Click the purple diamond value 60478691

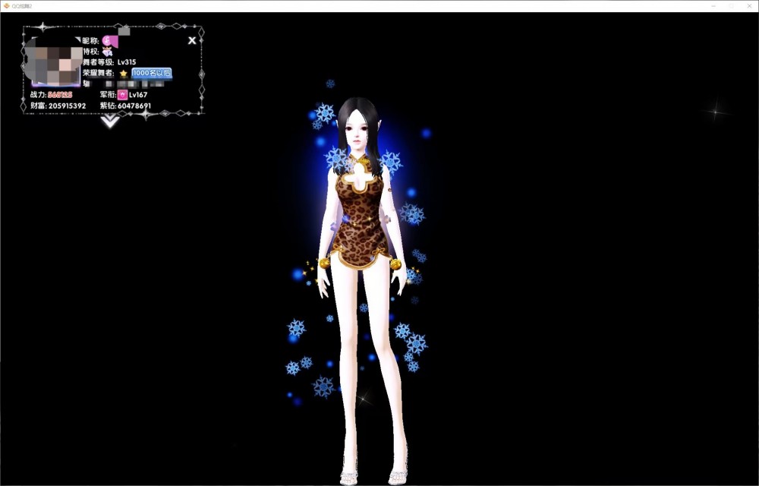pyautogui.click(x=134, y=106)
